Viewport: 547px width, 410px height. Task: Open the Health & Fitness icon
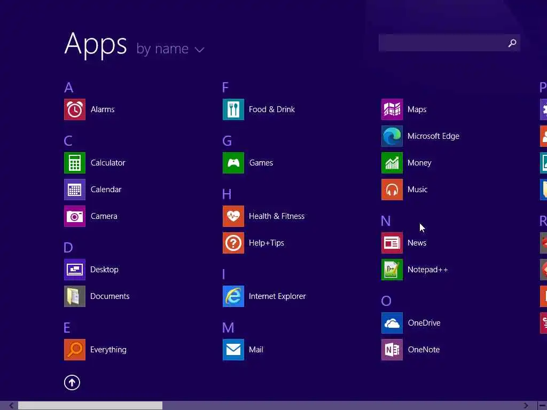[233, 216]
